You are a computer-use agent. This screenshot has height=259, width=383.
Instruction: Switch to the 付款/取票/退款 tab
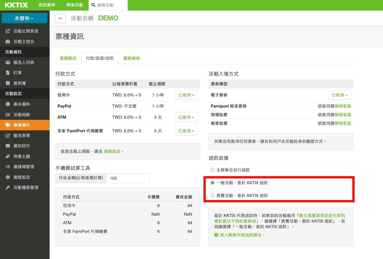pos(100,58)
